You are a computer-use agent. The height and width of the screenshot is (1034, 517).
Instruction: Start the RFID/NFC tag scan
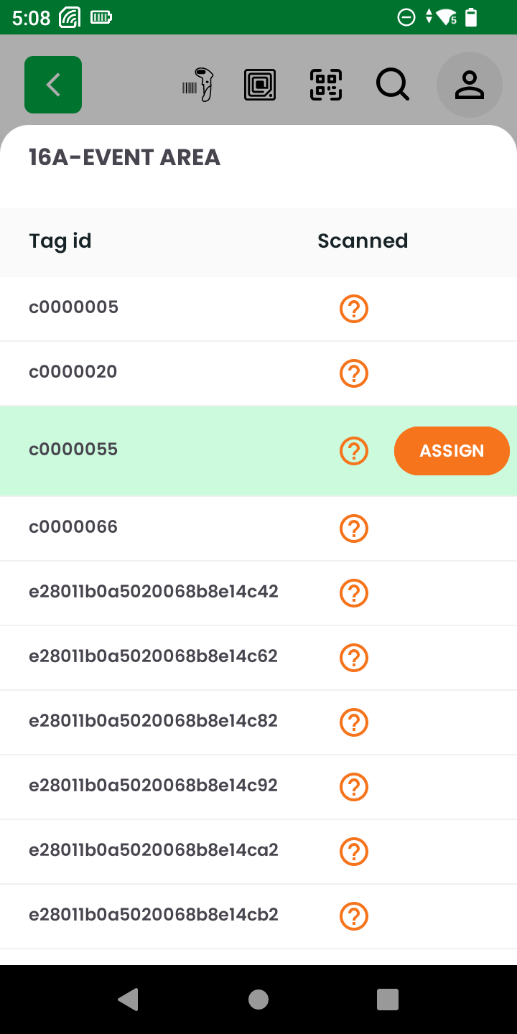point(260,85)
